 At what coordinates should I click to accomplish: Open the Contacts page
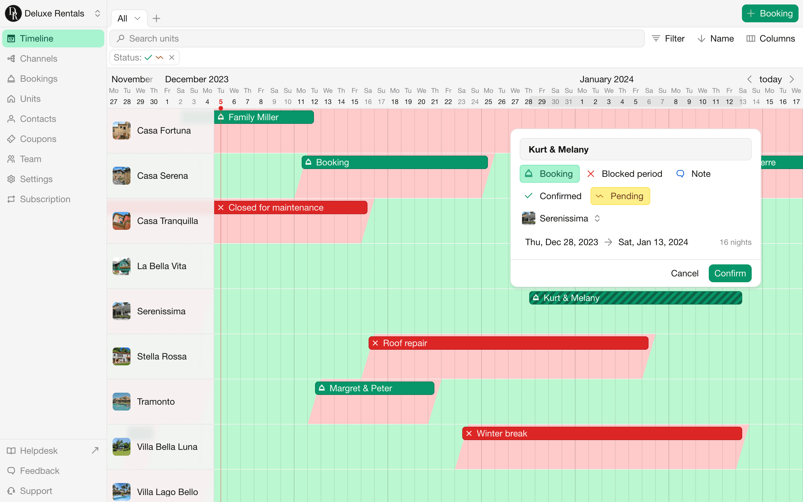coord(38,119)
